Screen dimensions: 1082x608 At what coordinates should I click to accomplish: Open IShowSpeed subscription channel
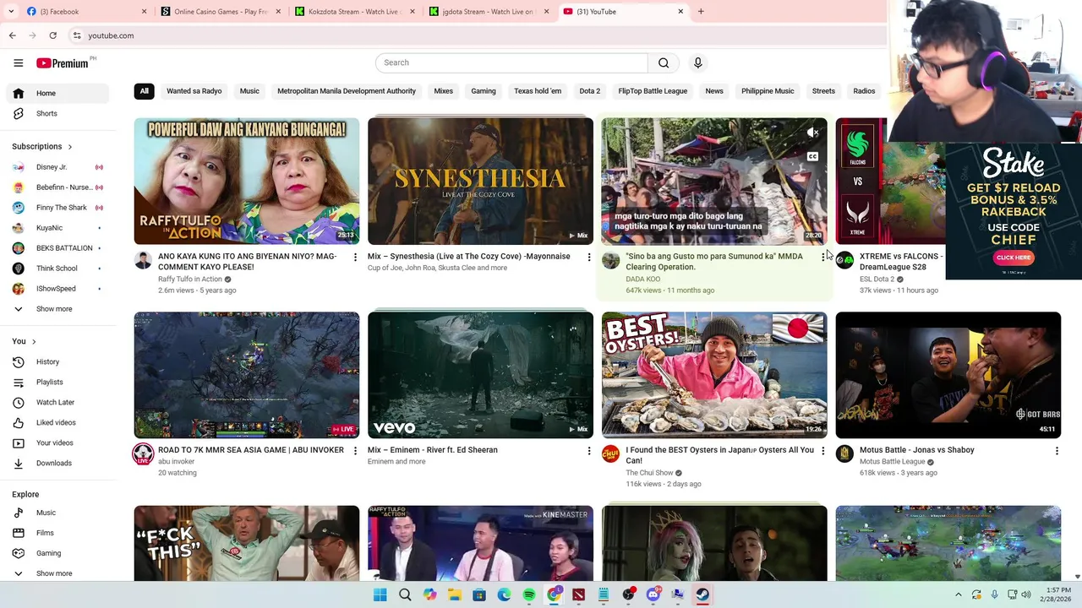point(57,289)
